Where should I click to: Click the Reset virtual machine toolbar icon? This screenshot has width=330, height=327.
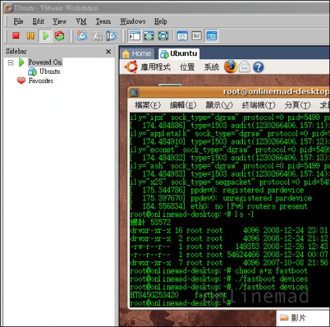(59, 36)
